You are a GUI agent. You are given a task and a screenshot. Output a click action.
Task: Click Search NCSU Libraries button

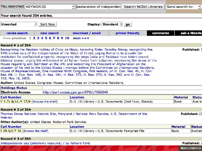click(143, 7)
